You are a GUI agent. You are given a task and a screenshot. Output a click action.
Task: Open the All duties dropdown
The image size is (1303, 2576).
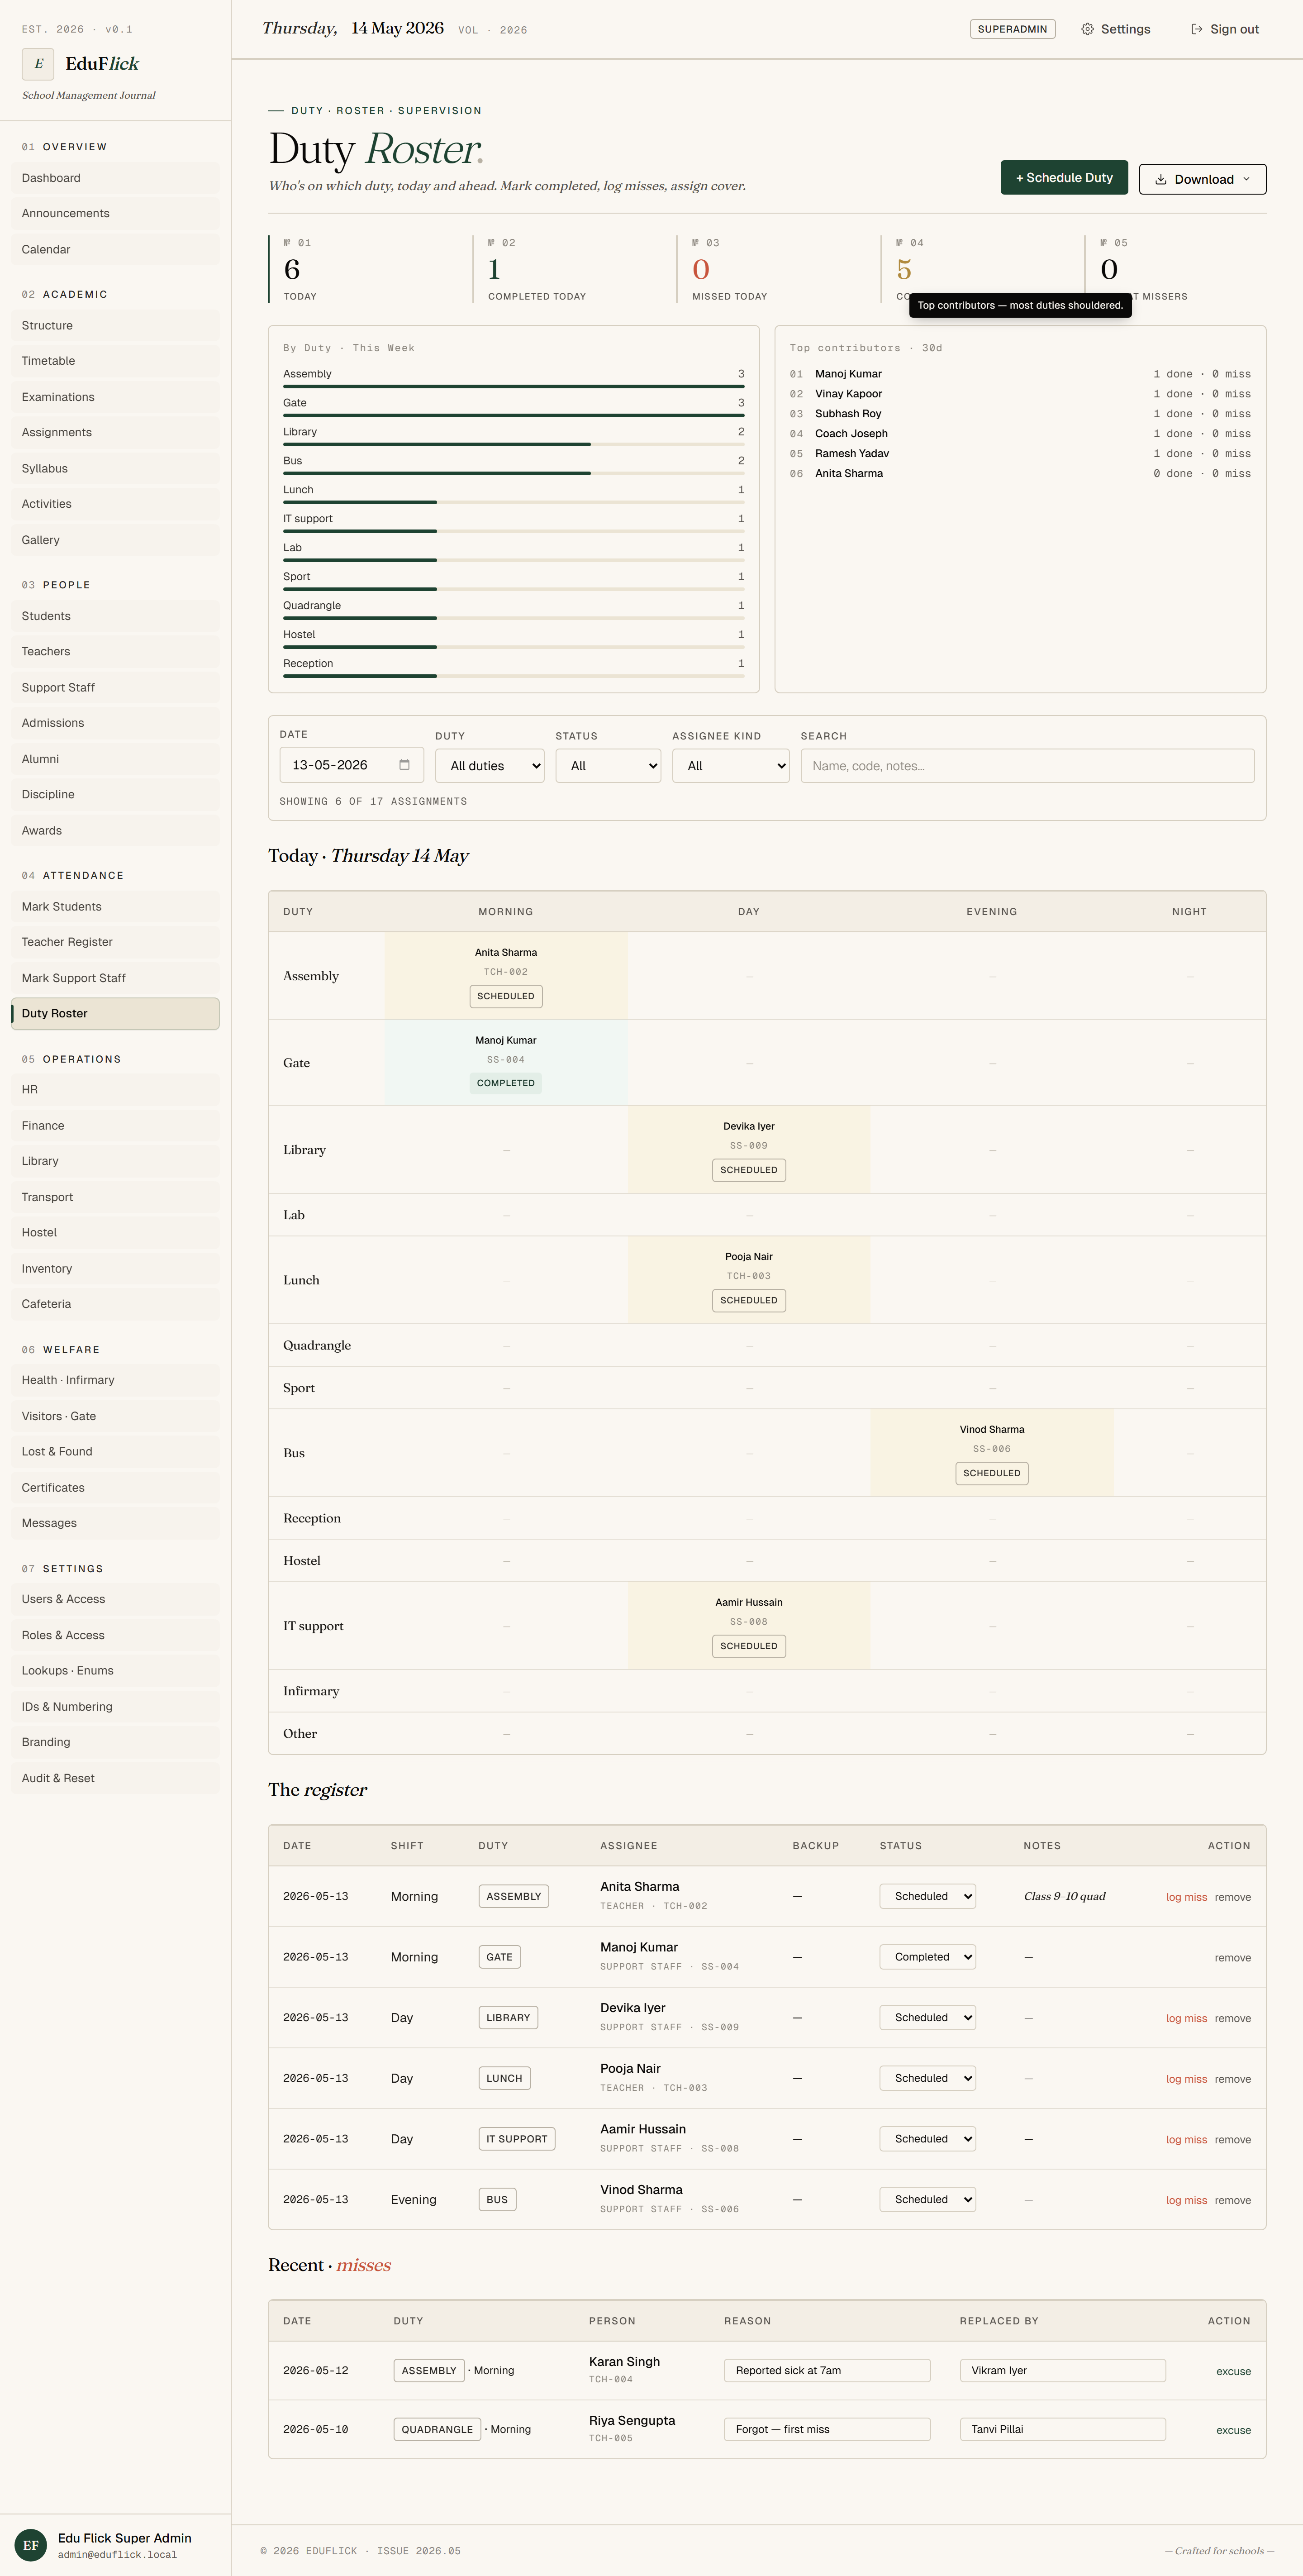[x=490, y=766]
